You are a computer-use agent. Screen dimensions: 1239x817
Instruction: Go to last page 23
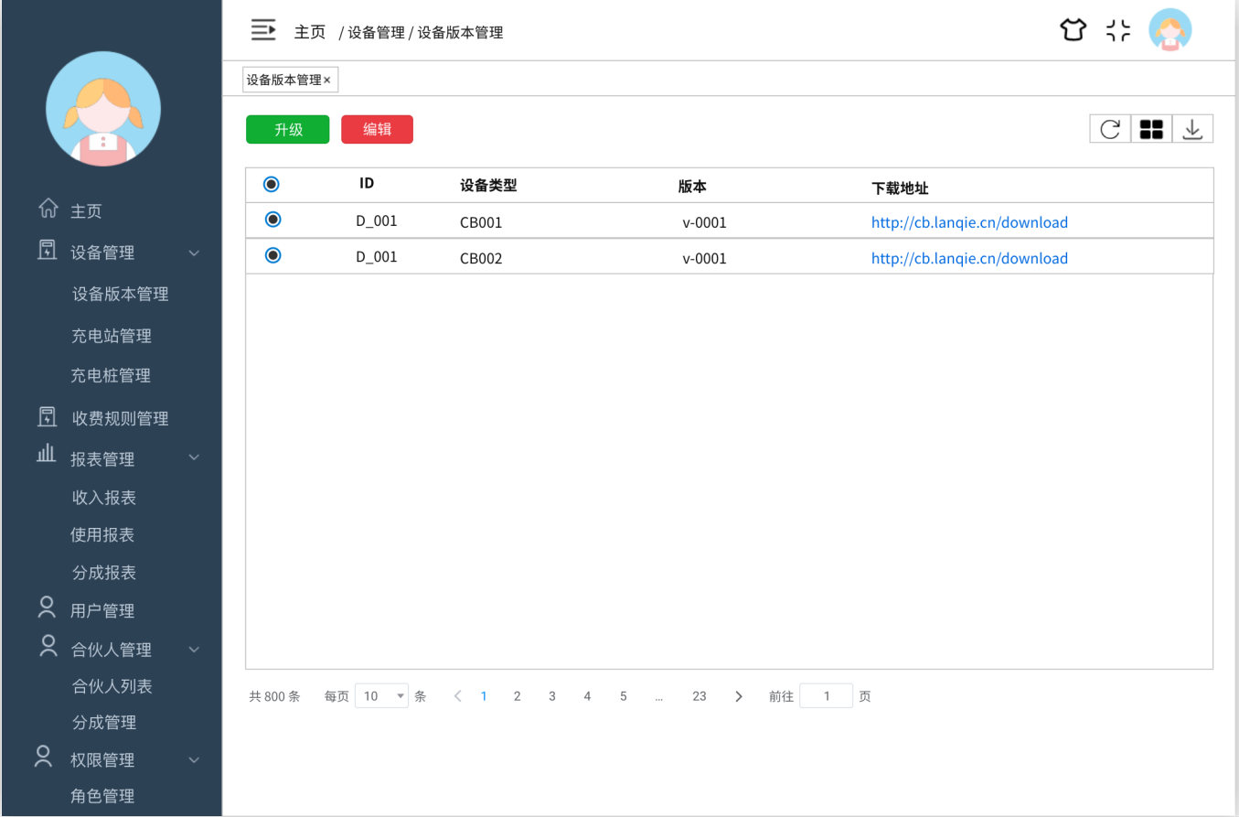700,696
